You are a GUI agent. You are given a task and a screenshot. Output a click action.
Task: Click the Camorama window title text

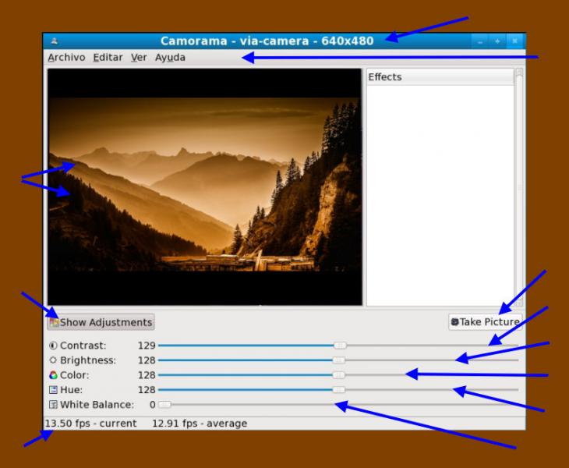click(267, 41)
